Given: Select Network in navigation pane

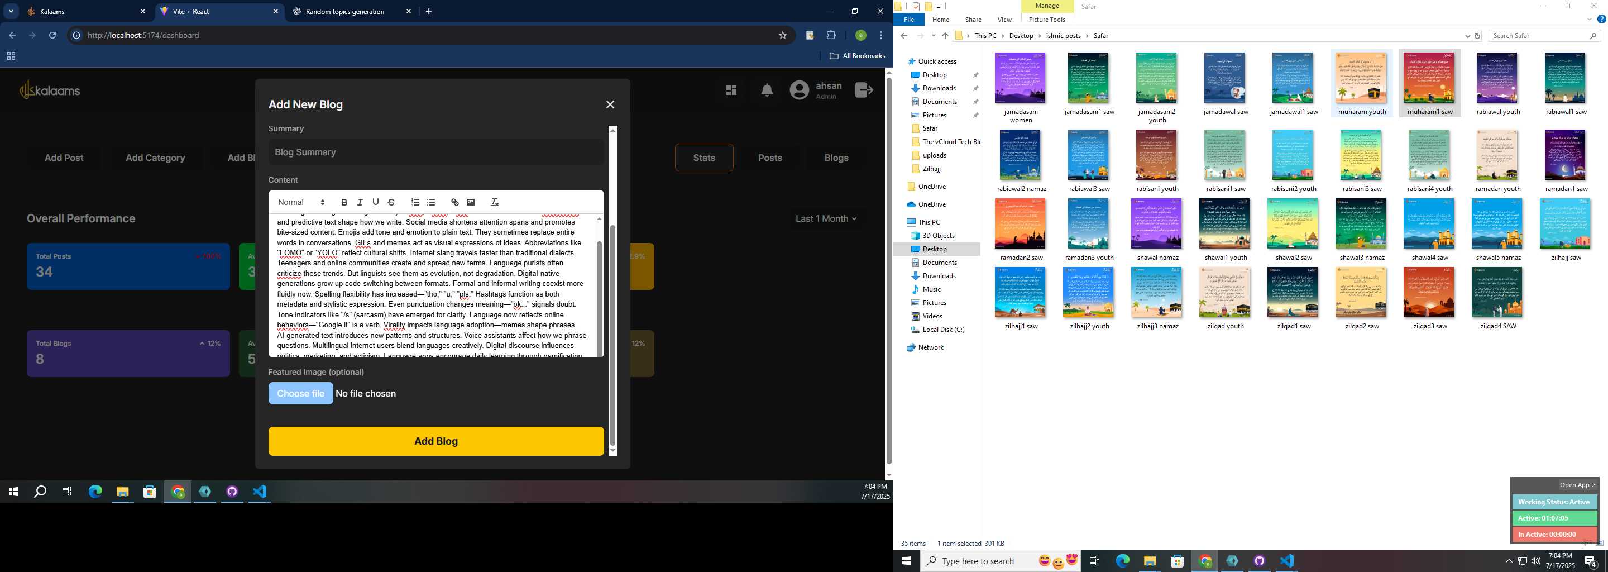Looking at the screenshot, I should click(931, 347).
